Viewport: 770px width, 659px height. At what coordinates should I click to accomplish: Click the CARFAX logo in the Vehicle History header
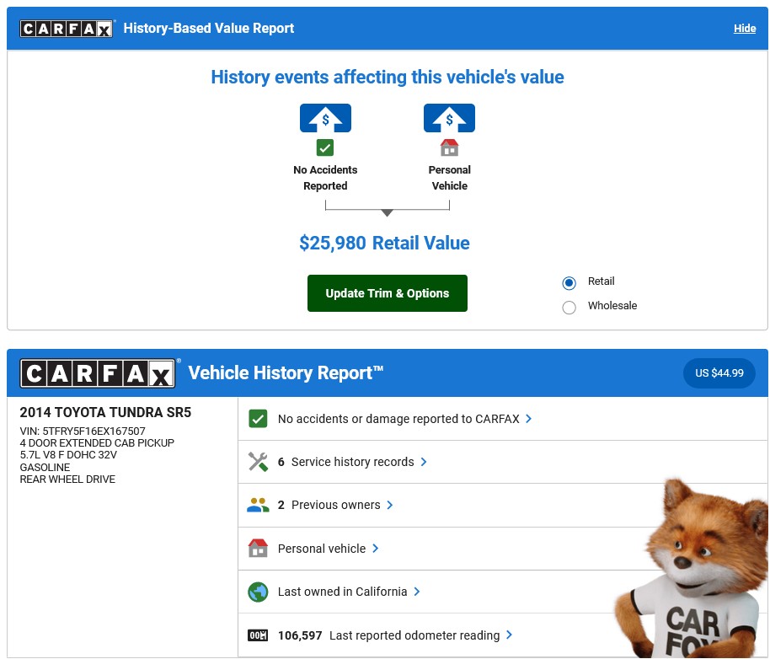pyautogui.click(x=98, y=373)
